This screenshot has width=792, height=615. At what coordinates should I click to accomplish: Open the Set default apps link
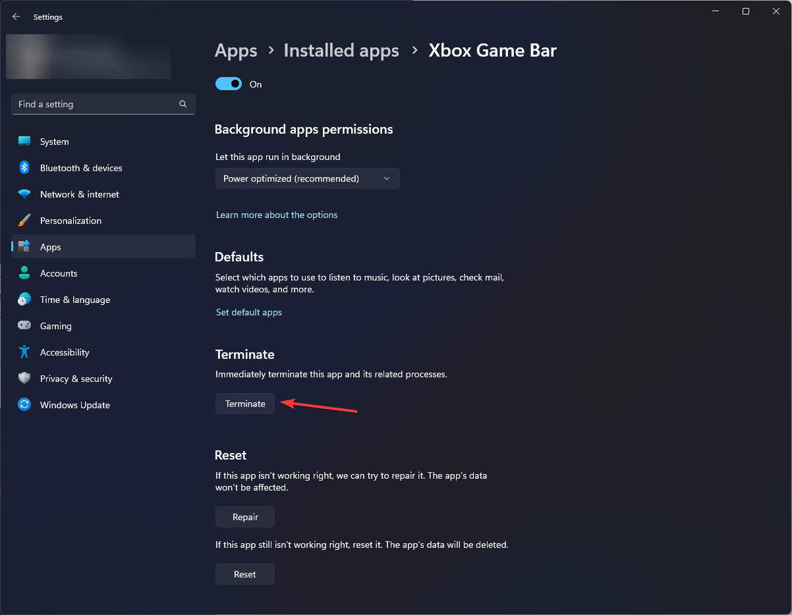[x=249, y=312]
